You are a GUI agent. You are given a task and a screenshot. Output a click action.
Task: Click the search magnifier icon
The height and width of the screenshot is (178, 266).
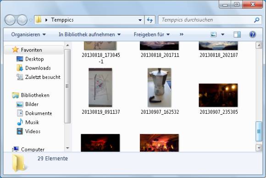pyautogui.click(x=256, y=20)
